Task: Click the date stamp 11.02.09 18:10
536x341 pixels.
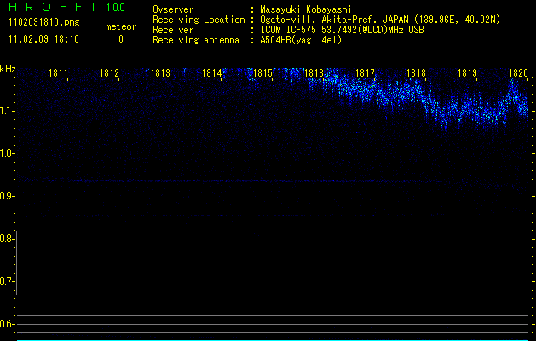Action: [x=43, y=39]
